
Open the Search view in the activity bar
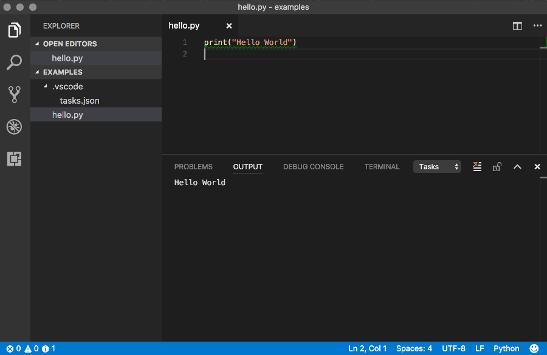click(14, 63)
